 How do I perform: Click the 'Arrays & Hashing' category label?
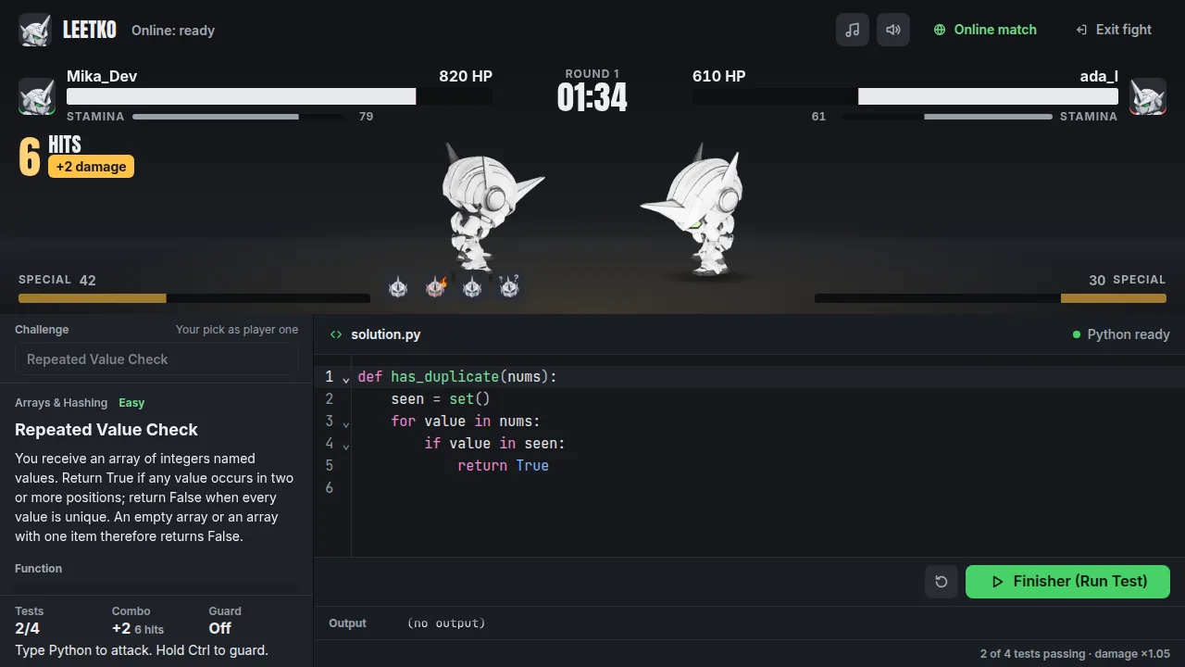pos(60,403)
